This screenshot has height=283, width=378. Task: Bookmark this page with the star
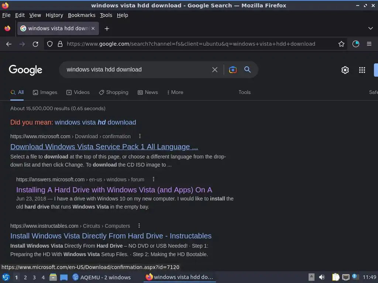[x=341, y=44]
